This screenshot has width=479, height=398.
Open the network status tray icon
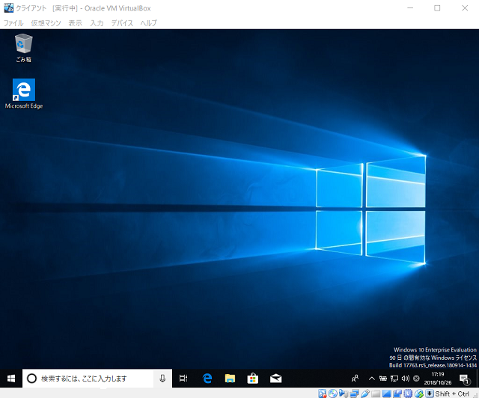click(394, 379)
